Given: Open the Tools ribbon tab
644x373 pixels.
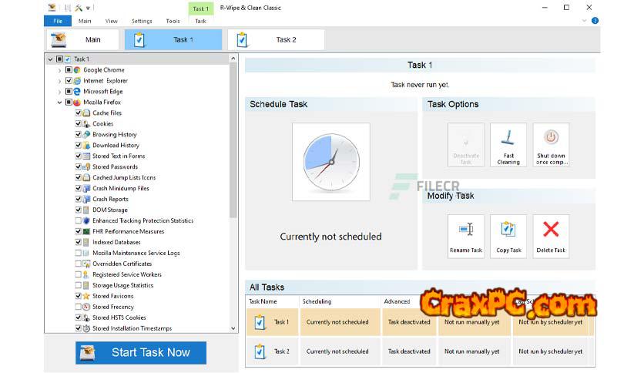Looking at the screenshot, I should 173,21.
